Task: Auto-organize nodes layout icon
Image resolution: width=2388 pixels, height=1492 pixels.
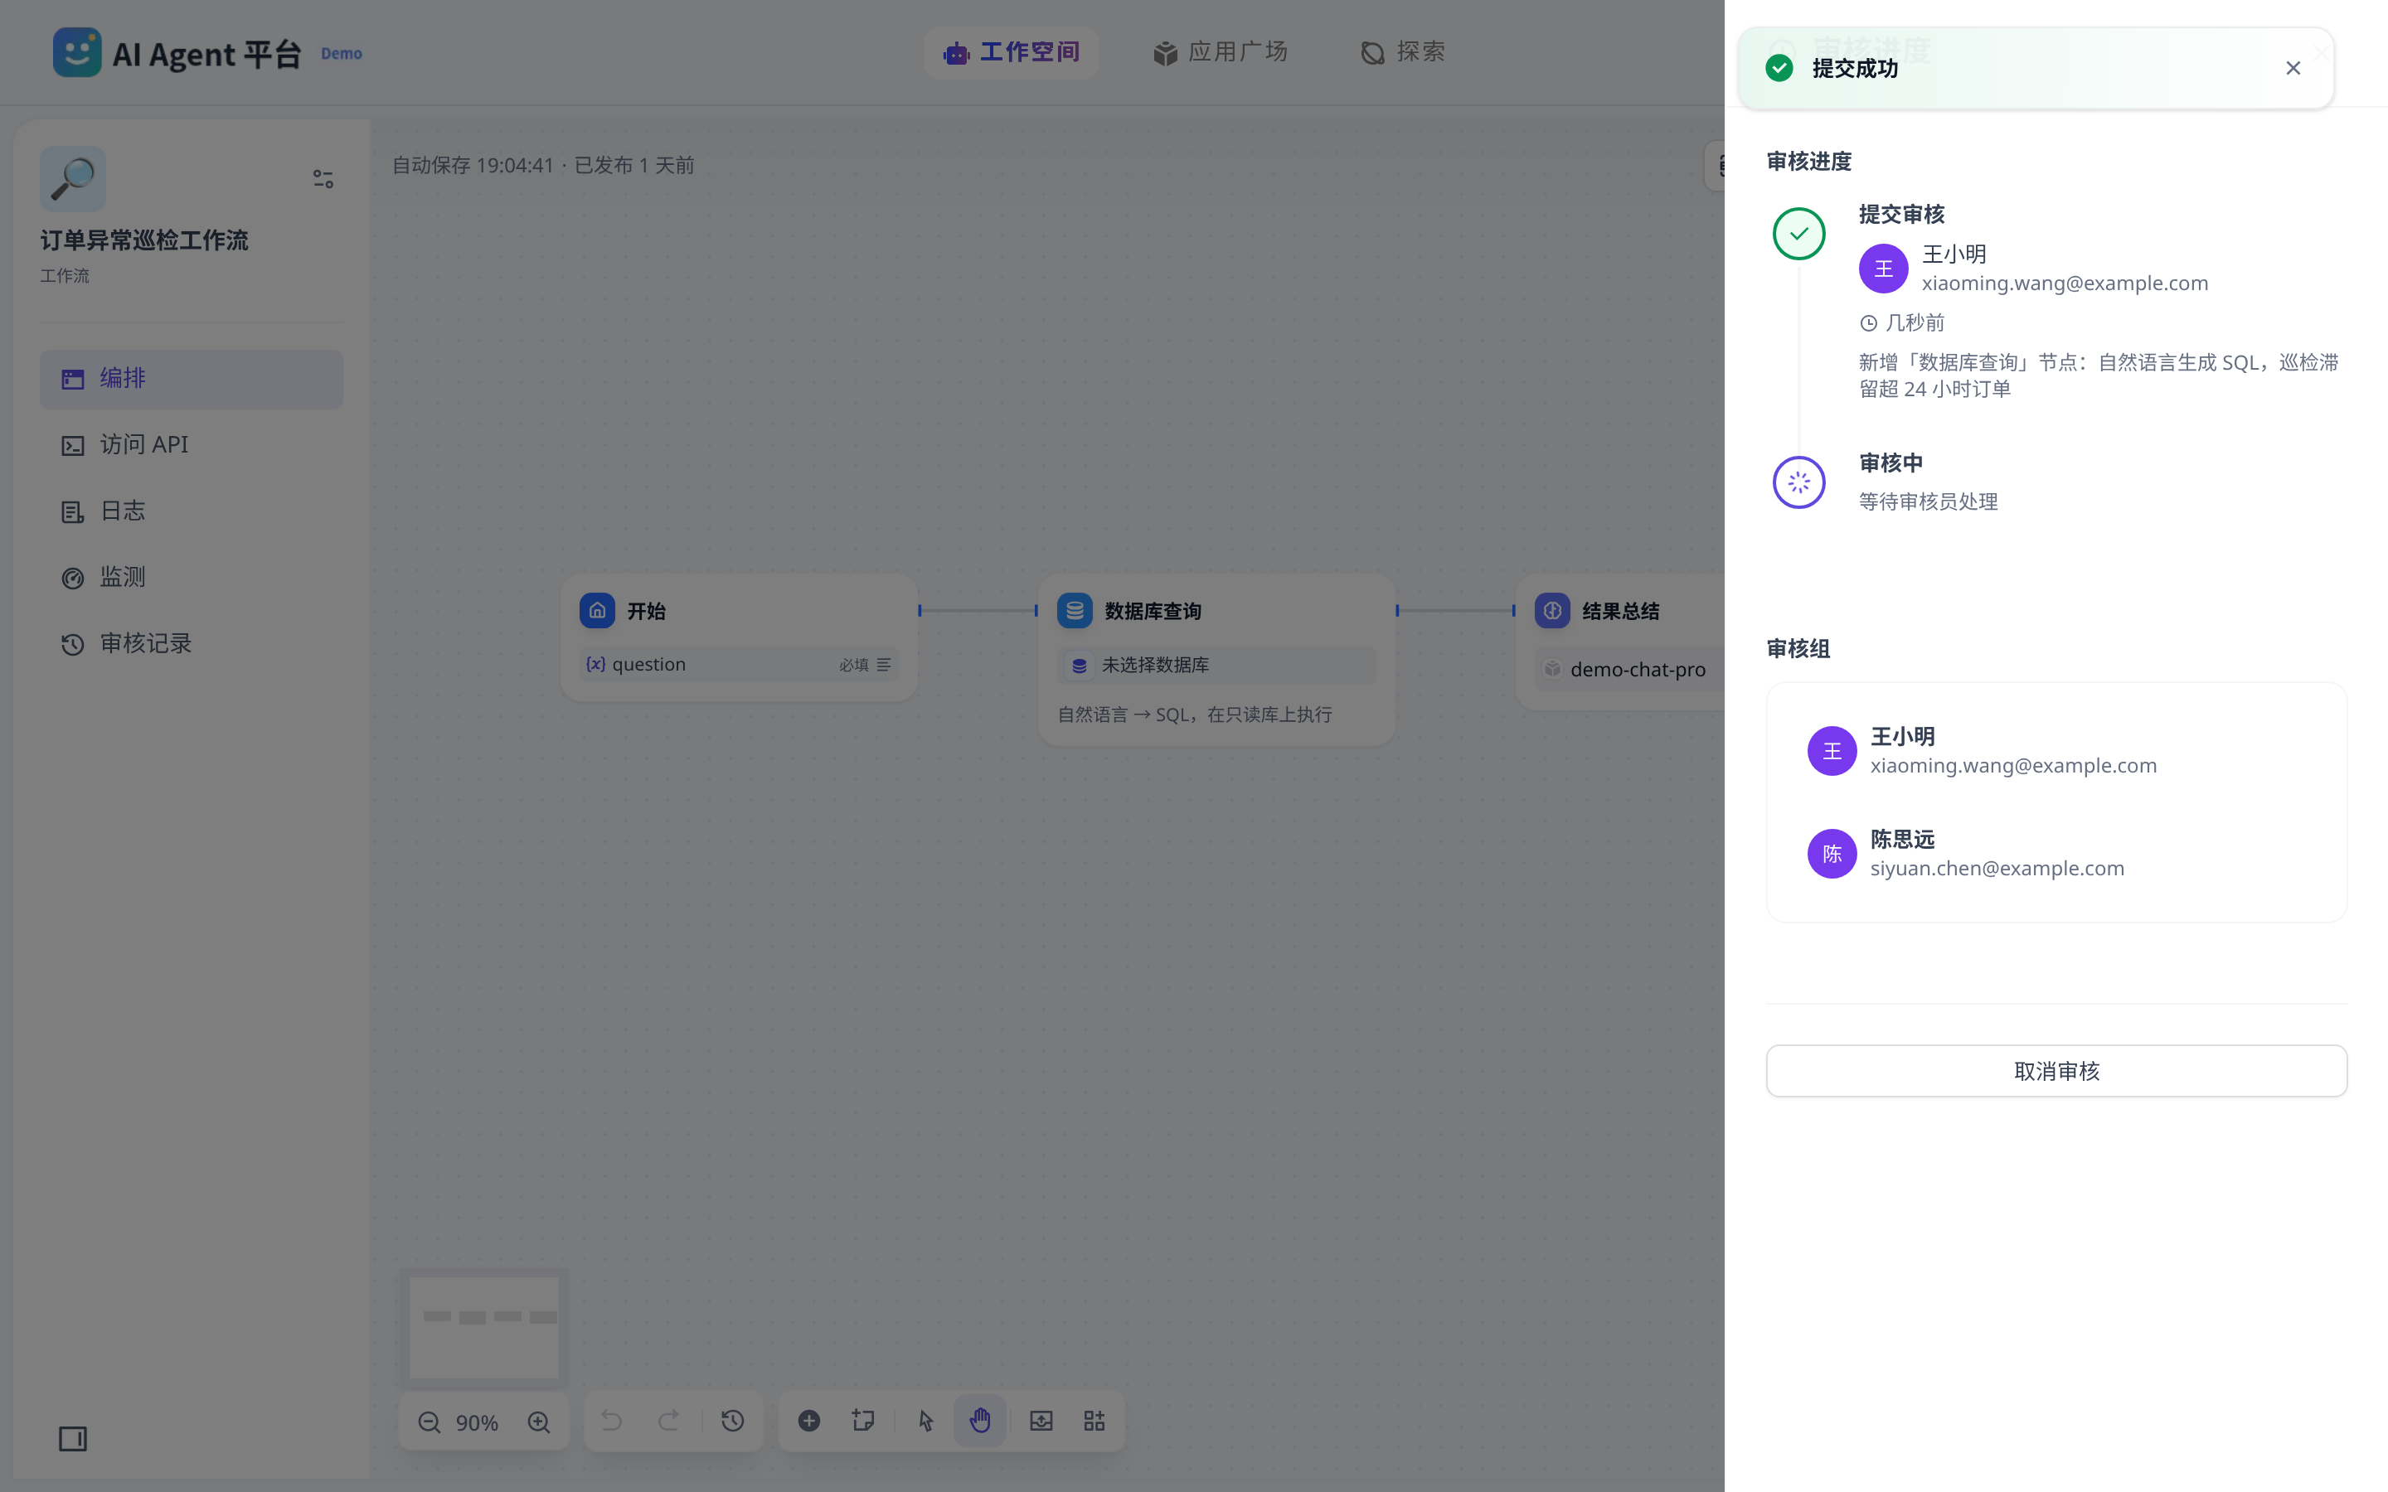Action: click(1094, 1421)
